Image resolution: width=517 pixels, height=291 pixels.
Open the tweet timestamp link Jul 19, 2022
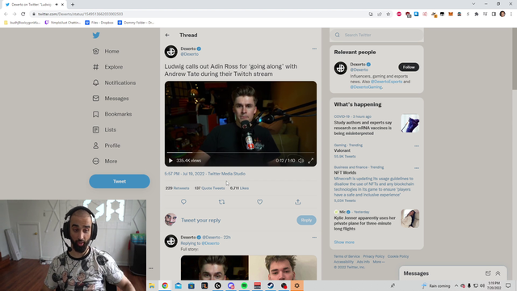coord(184,174)
